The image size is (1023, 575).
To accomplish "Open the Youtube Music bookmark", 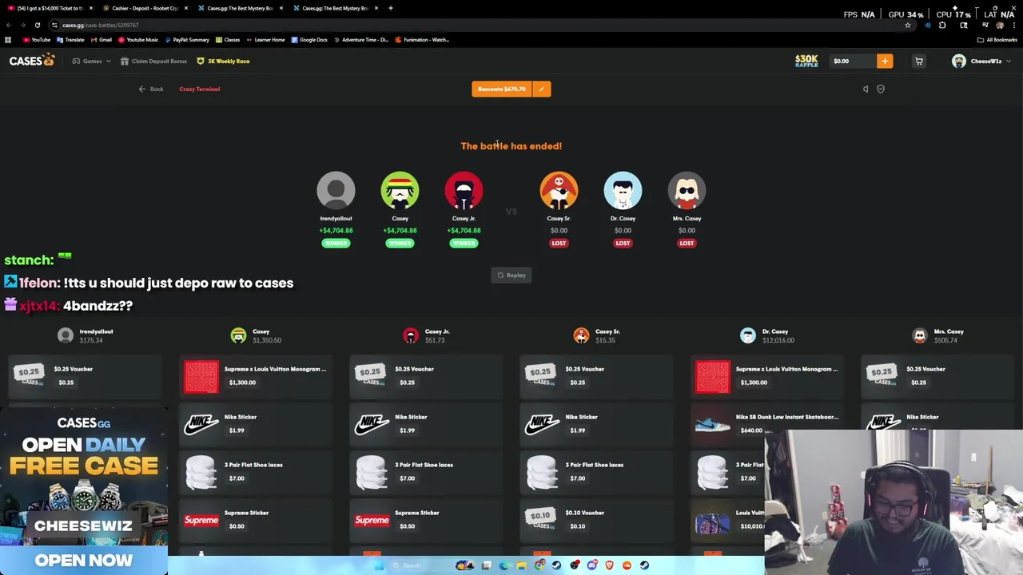I will pos(137,39).
